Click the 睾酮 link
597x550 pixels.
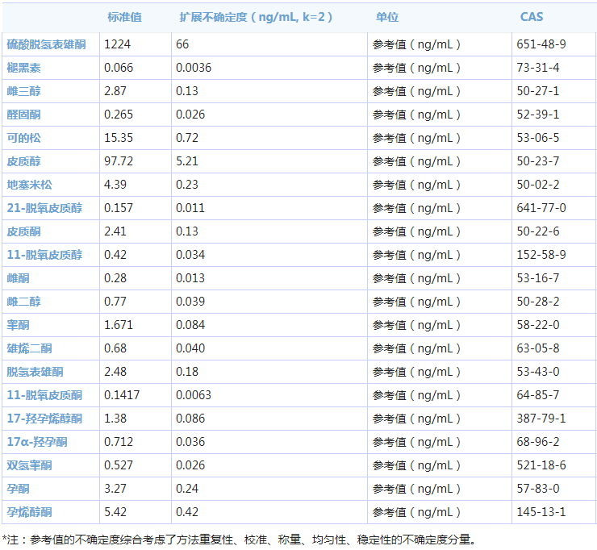[18, 325]
